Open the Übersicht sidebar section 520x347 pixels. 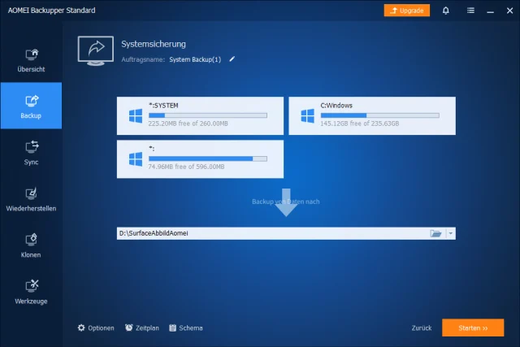tap(31, 60)
